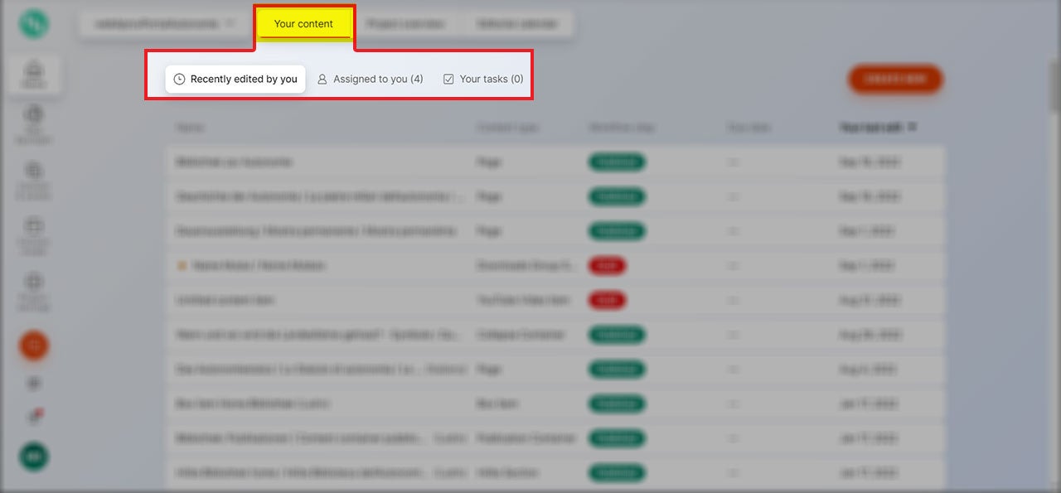Open the tab immediately right of Your content
1061x493 pixels.
(x=405, y=24)
